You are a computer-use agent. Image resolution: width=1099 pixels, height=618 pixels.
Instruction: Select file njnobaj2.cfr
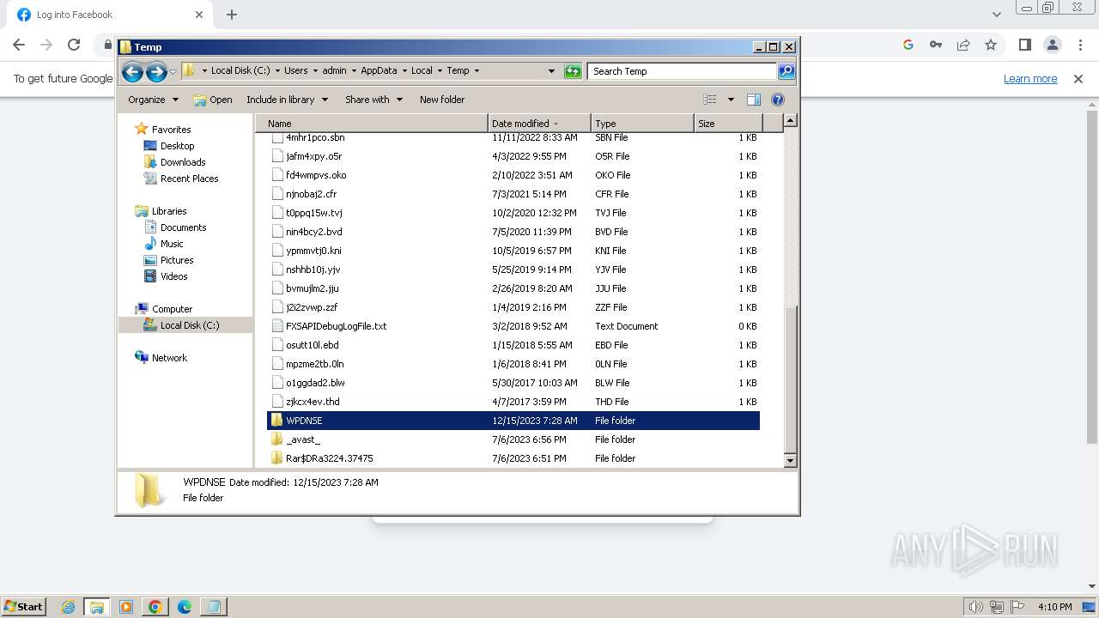point(513,194)
